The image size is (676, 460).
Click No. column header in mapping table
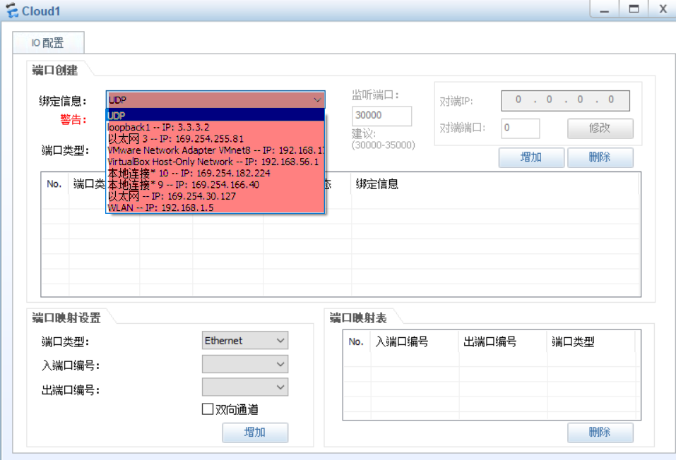pyautogui.click(x=356, y=341)
